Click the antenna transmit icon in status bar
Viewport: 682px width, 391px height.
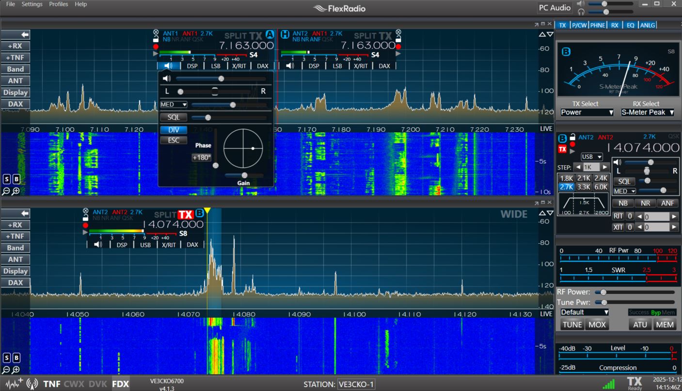pos(32,384)
